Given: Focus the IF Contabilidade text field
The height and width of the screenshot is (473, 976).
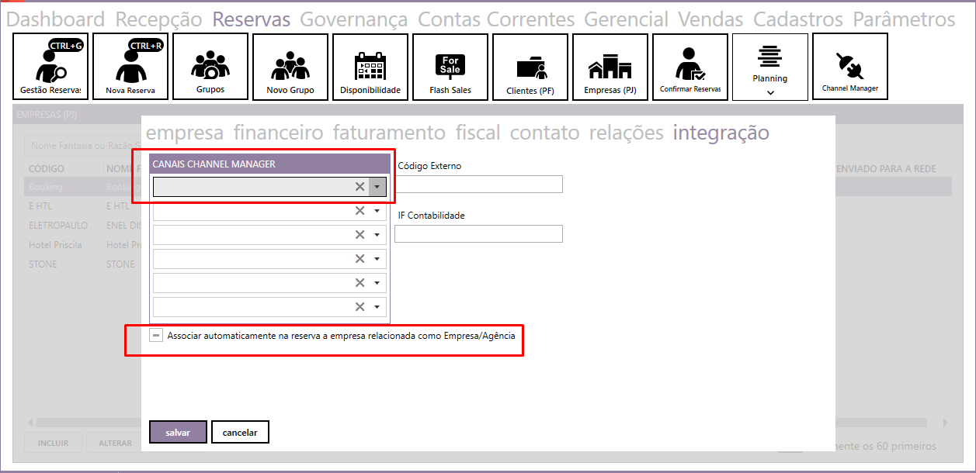Looking at the screenshot, I should pyautogui.click(x=478, y=233).
